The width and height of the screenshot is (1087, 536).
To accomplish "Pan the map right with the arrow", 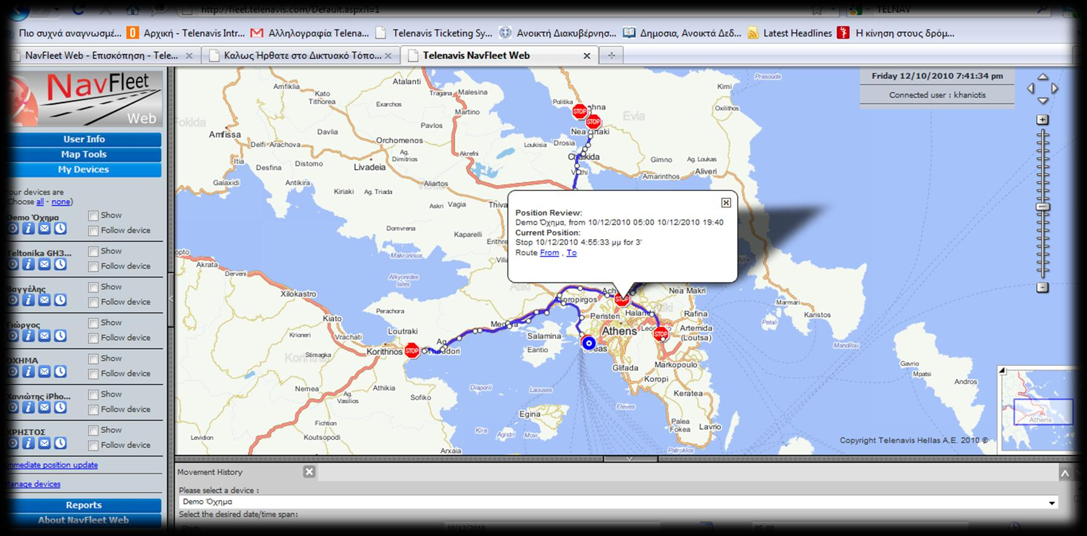I will coord(1054,88).
